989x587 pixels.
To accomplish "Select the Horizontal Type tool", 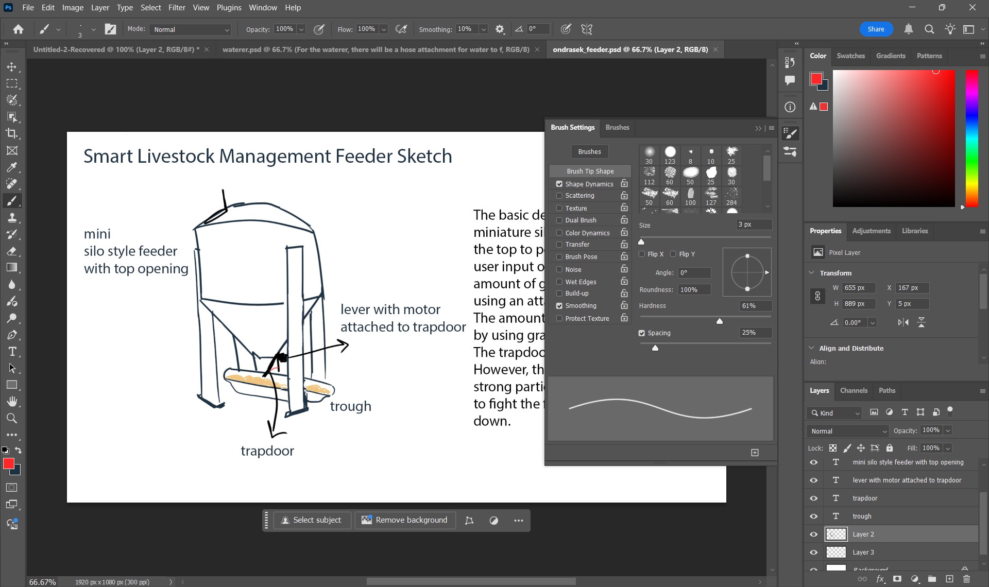I will (12, 351).
